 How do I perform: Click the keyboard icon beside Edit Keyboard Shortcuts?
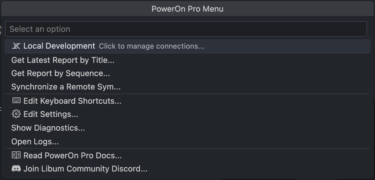(x=16, y=100)
